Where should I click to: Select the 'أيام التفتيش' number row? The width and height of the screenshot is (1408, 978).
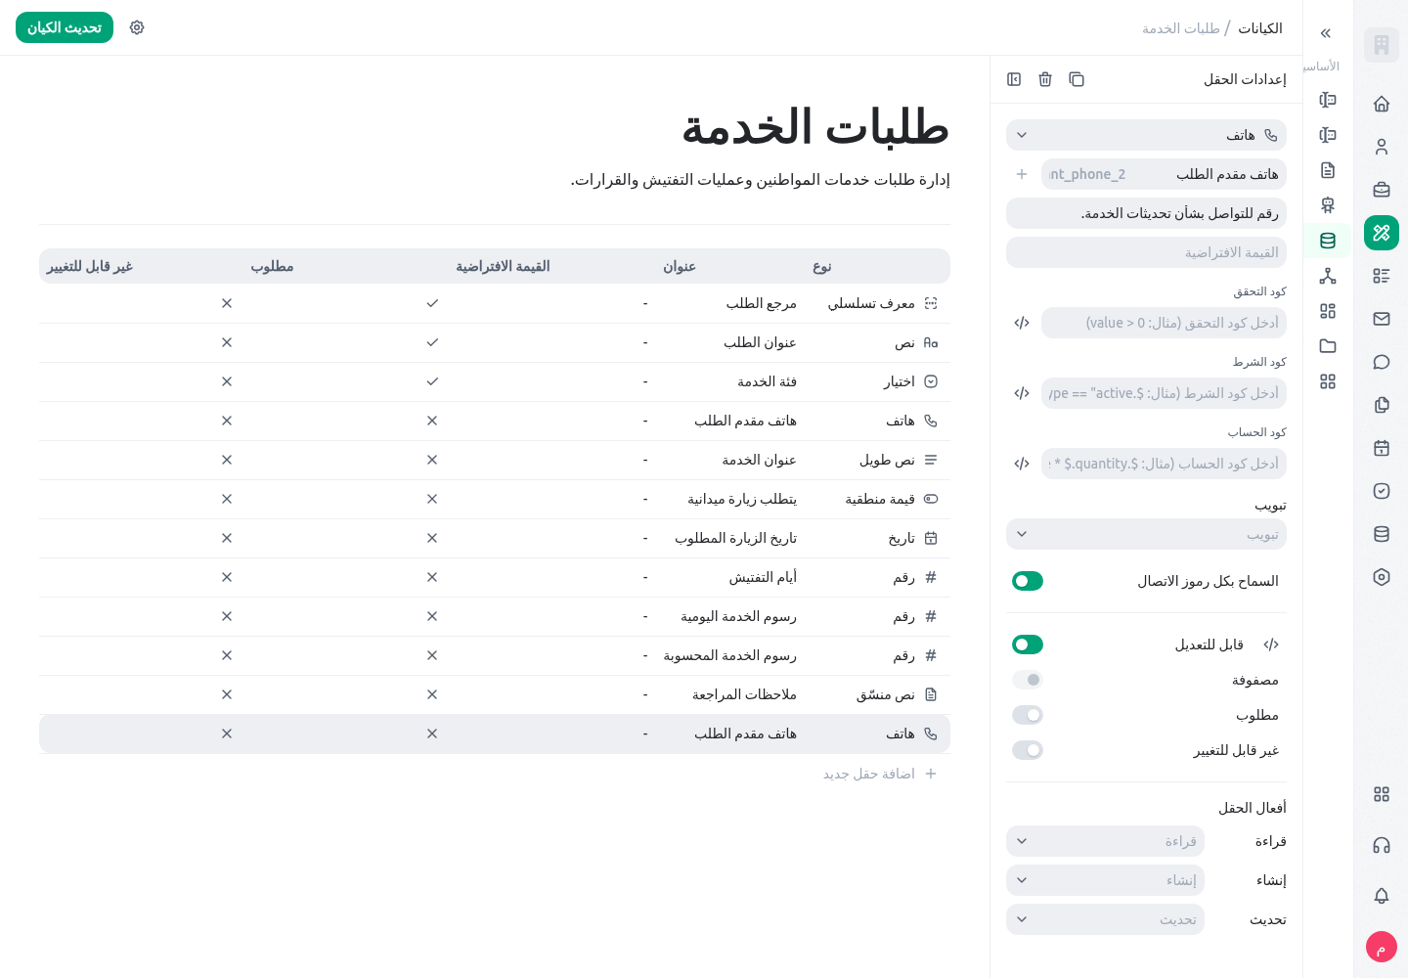(x=495, y=577)
